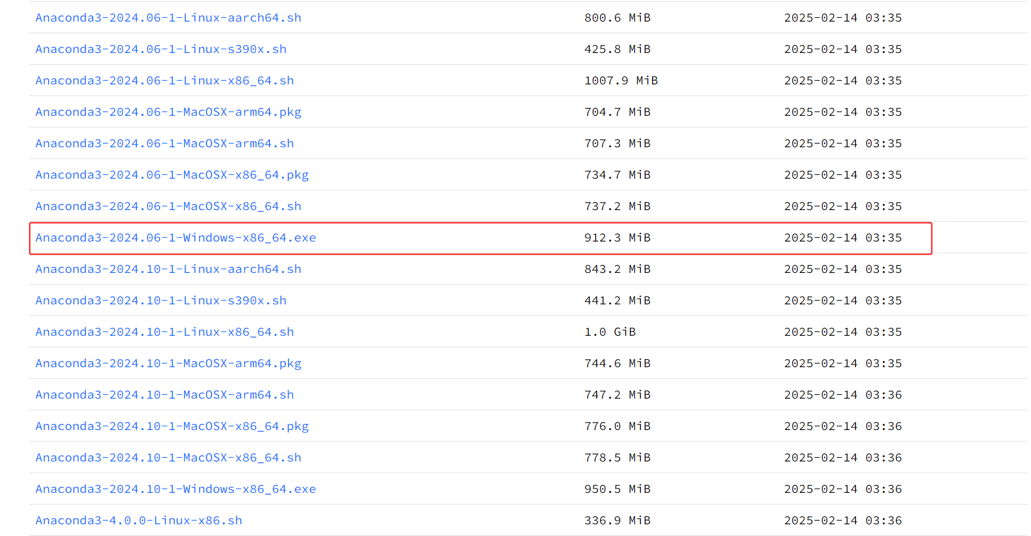
Task: Click date in 2024.10-1-Windows-x86_64 row
Action: pos(843,489)
